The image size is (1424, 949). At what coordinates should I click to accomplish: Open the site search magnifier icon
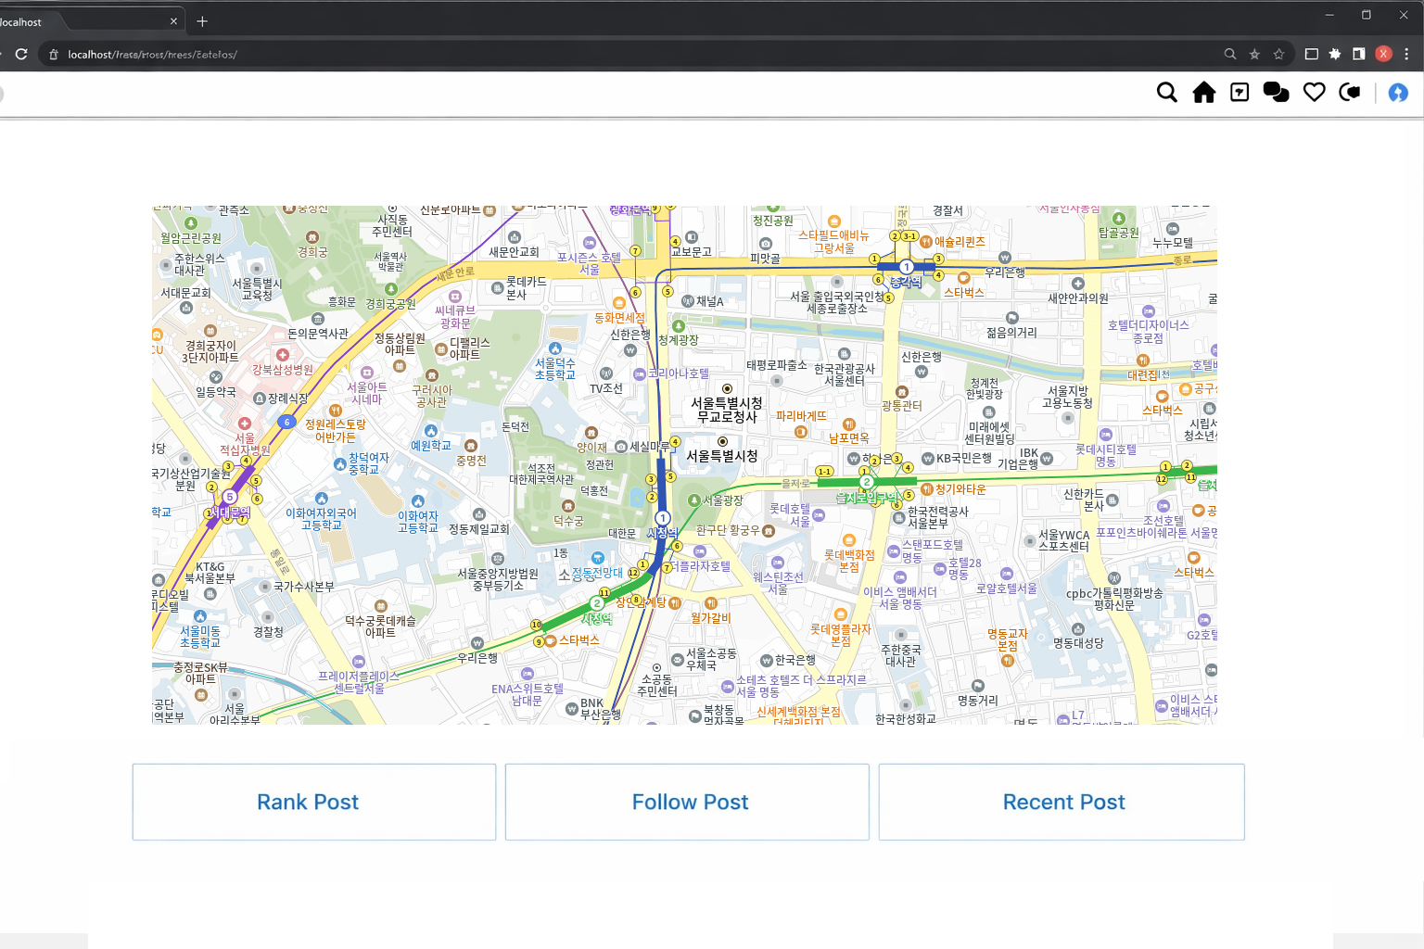click(x=1167, y=93)
